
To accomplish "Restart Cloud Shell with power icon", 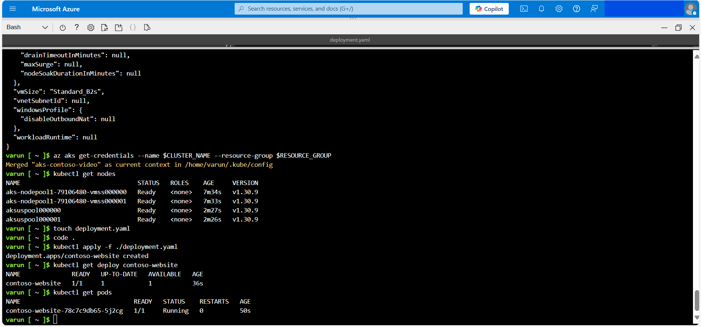I will tap(62, 27).
